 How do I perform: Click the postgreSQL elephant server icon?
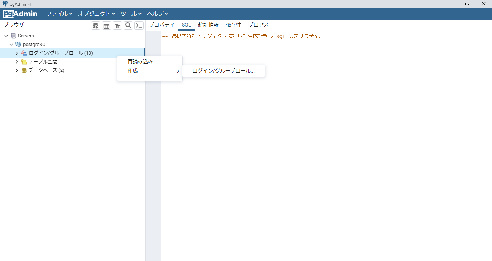[18, 45]
